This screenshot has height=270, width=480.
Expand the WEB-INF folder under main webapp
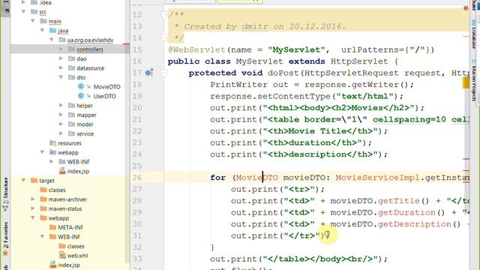tap(52, 162)
